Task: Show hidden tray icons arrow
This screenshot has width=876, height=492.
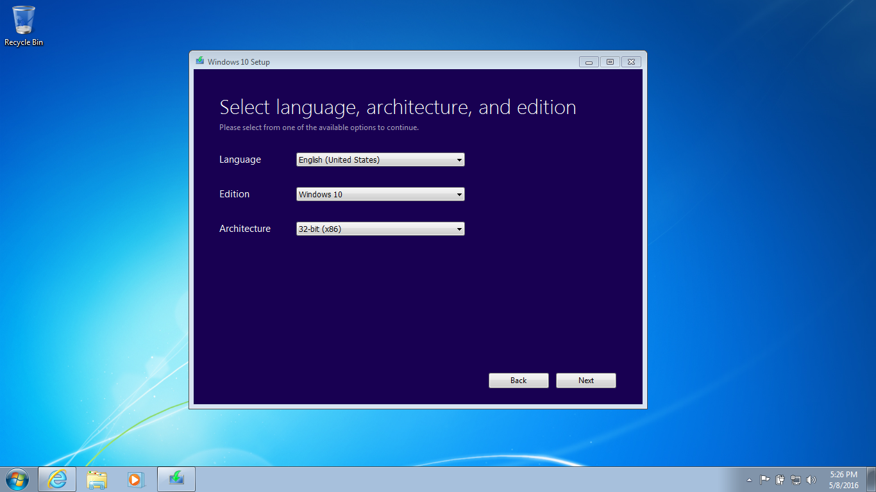Action: (749, 480)
